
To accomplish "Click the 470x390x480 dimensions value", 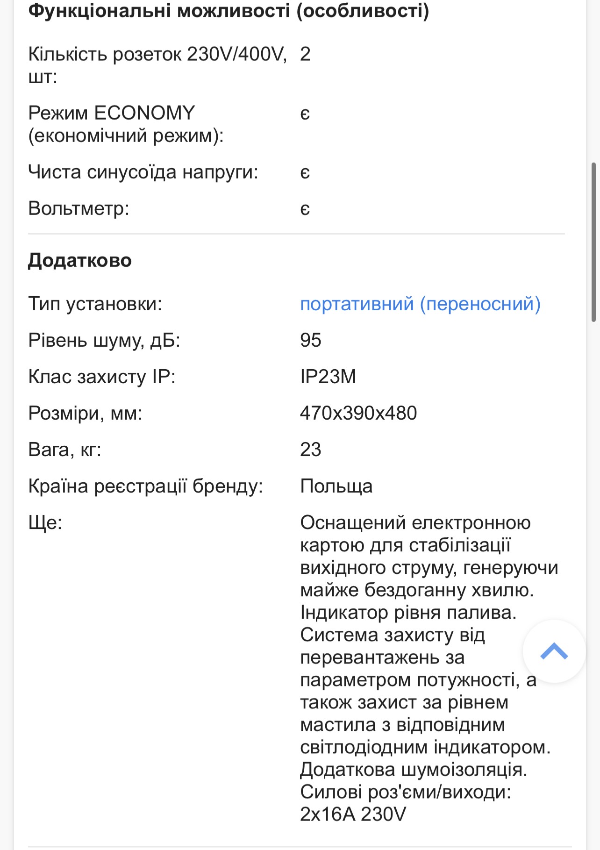I will tap(358, 413).
